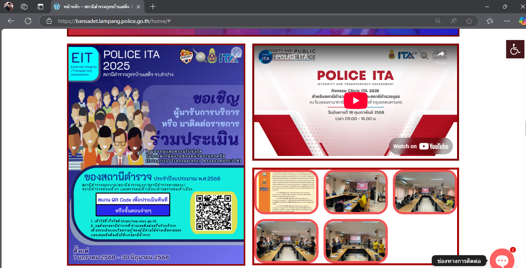
Task: Go back using the back arrow
Action: pos(11,21)
